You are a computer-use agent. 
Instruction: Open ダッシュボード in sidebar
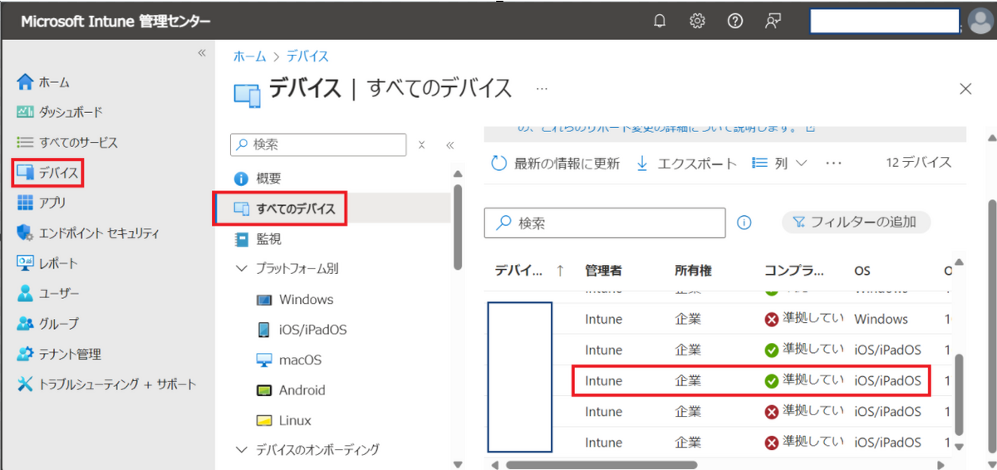pos(60,112)
